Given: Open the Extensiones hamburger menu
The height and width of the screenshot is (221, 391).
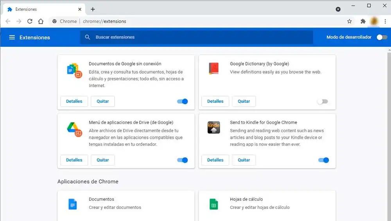Looking at the screenshot, I should (12, 37).
